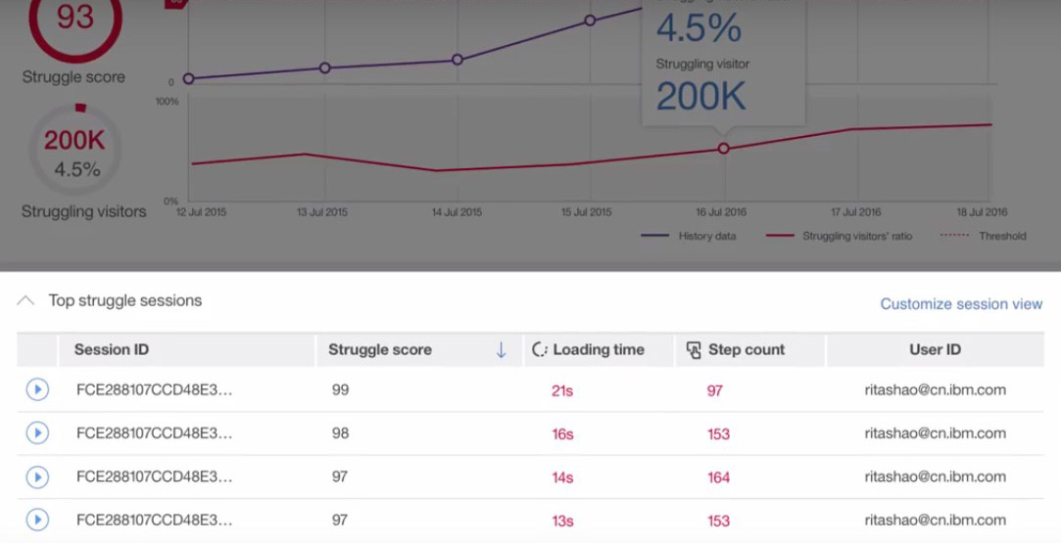
Task: Click user email in the 164 steps row
Action: 936,476
